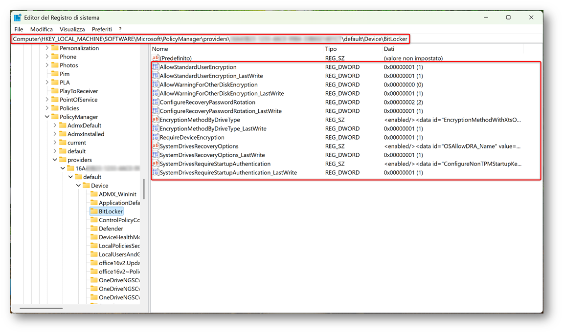This screenshot has height=334, width=564.
Task: Collapse the providers tree node
Action: tap(55, 160)
